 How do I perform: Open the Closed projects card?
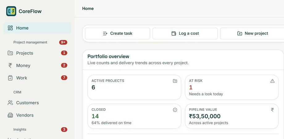[x=134, y=116]
